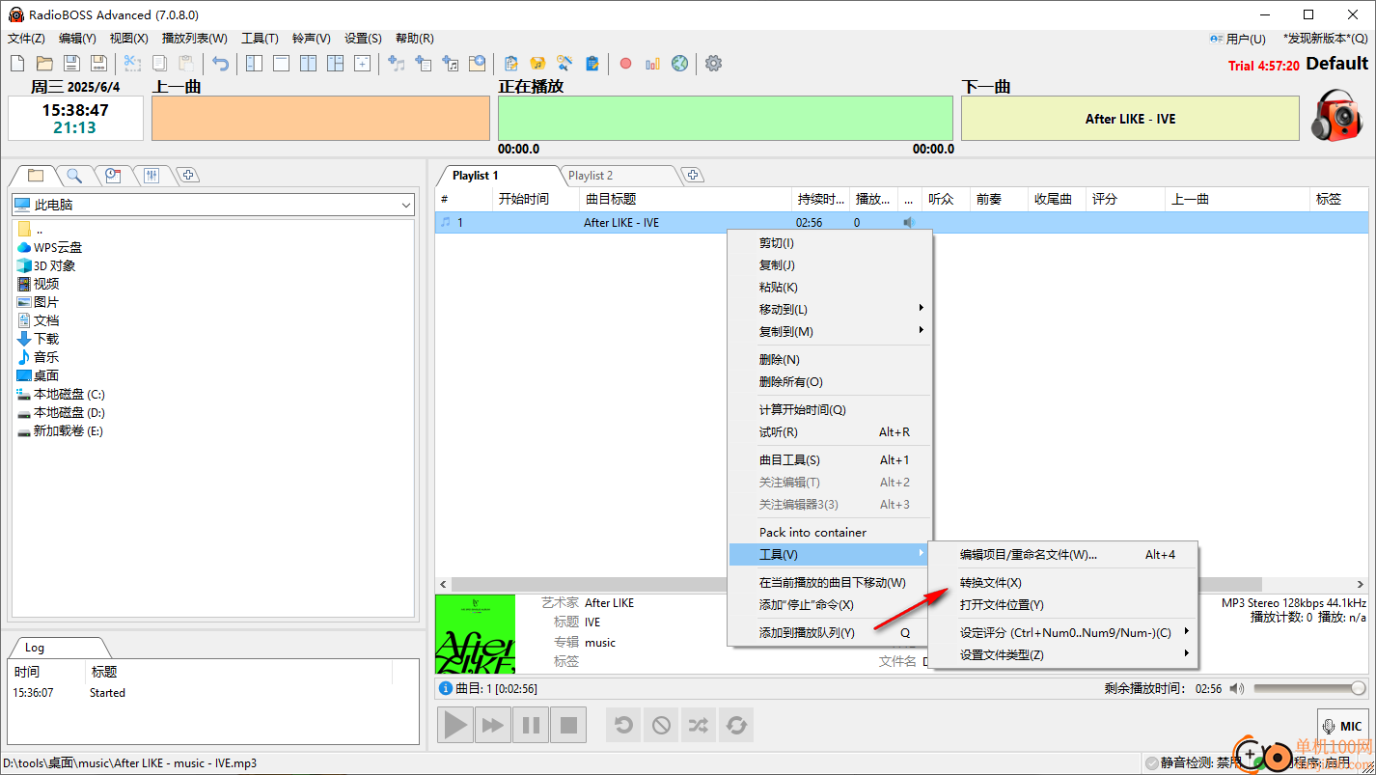Sort by 曲目标题 column header

685,199
